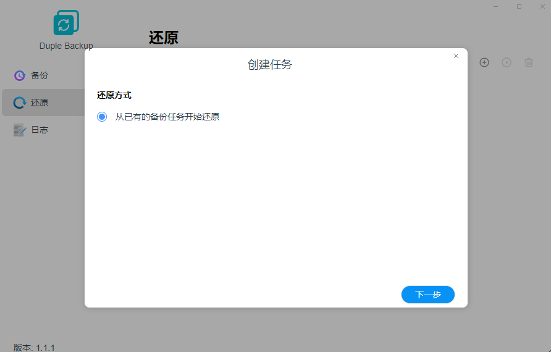551x352 pixels.
Task: Open the 备份 sidebar tab
Action: pyautogui.click(x=40, y=75)
